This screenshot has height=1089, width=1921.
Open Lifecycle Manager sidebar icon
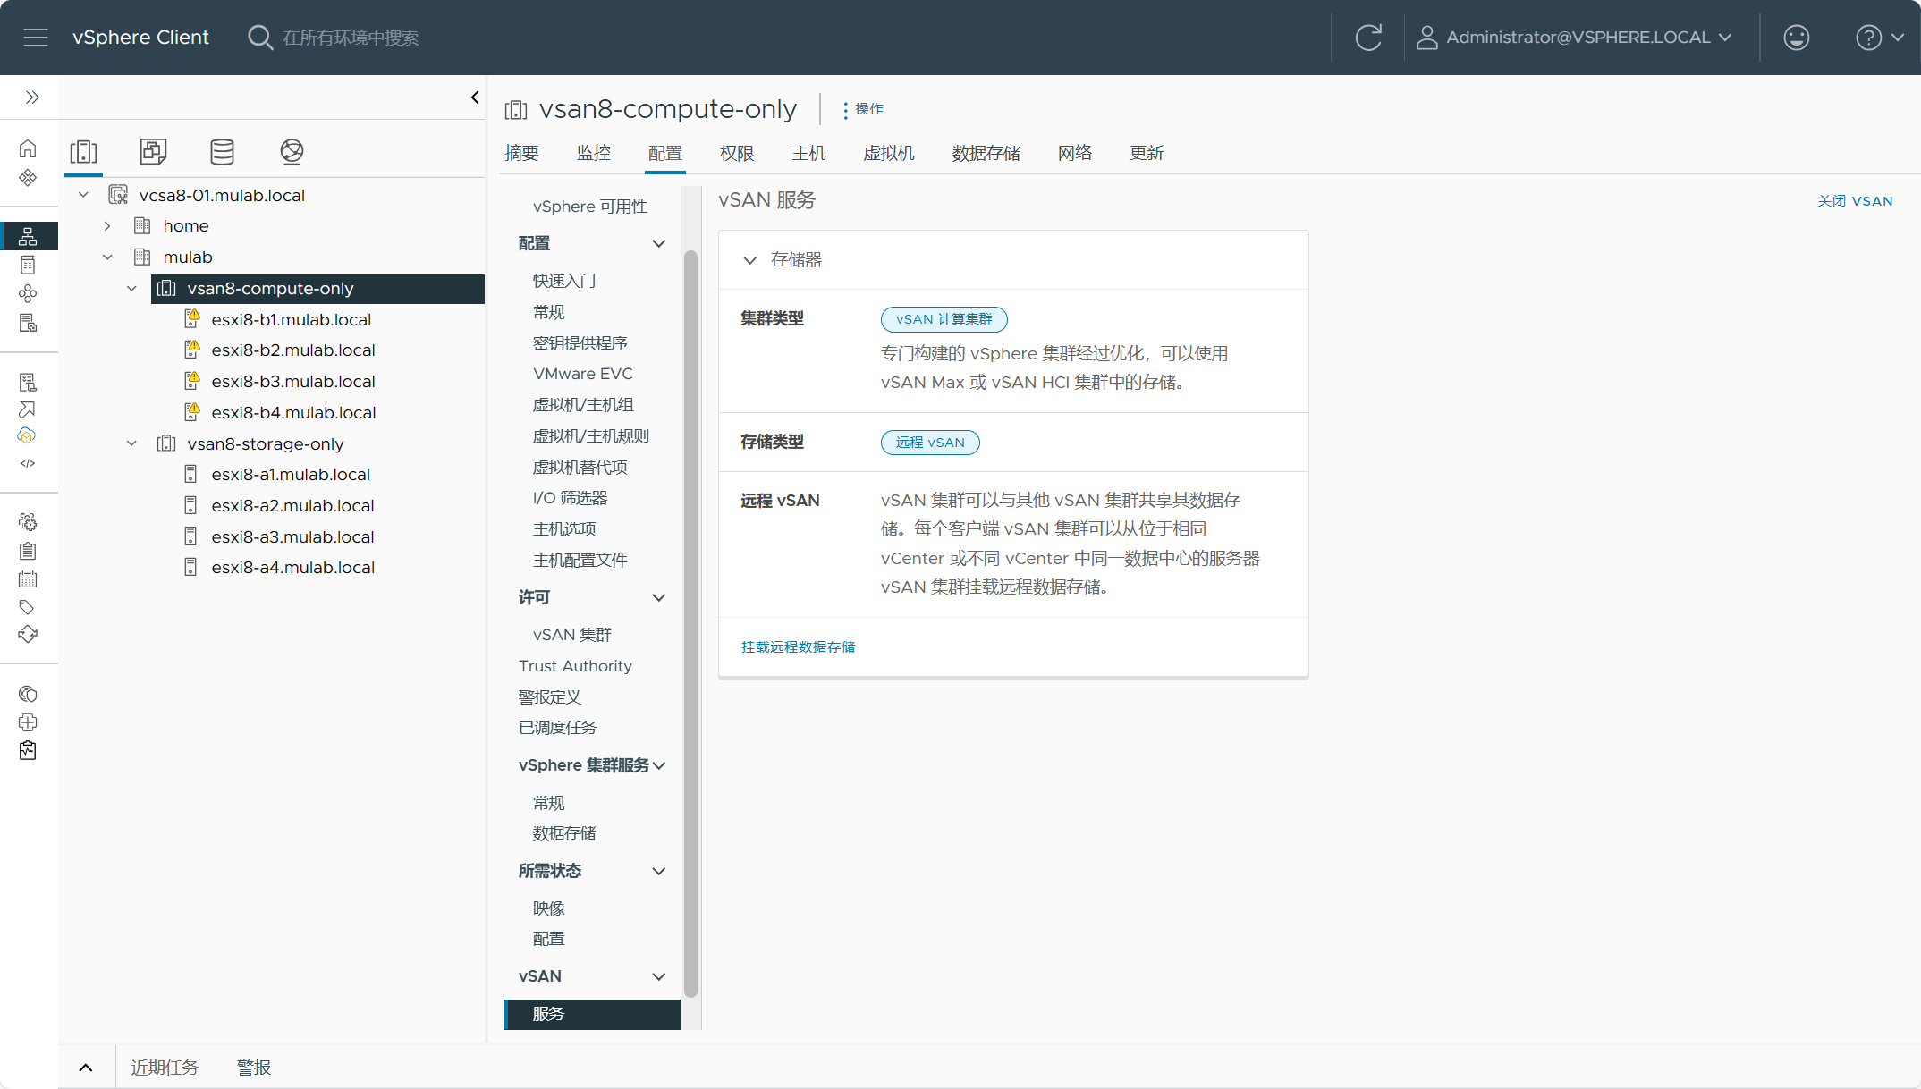click(28, 634)
